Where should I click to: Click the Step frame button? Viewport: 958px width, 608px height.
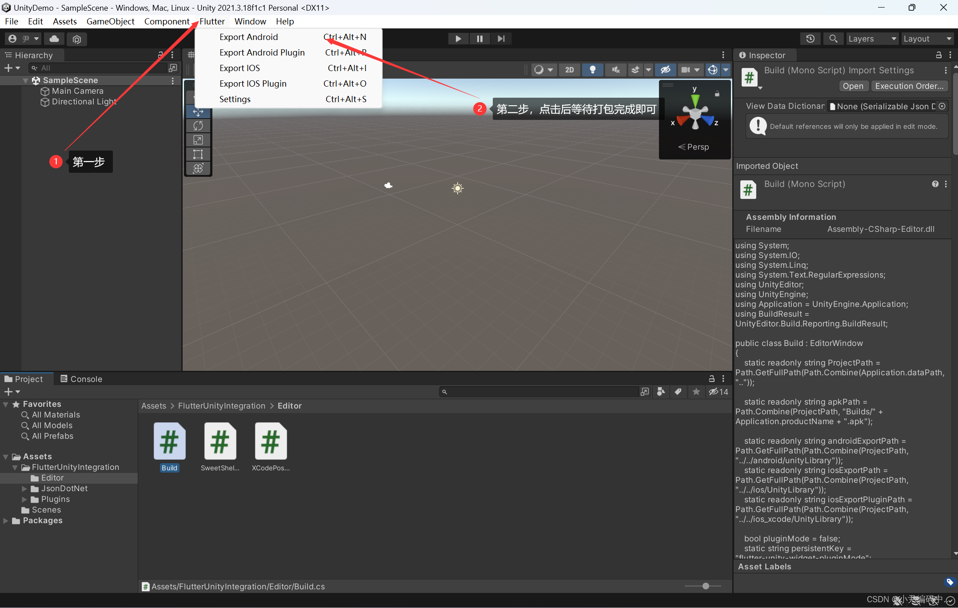501,39
